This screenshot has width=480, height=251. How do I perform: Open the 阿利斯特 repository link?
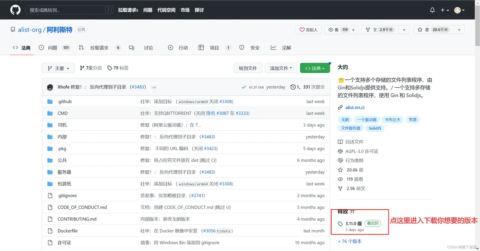(x=60, y=30)
